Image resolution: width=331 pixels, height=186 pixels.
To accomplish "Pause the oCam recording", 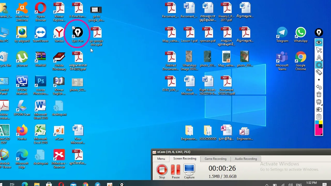I will pyautogui.click(x=176, y=172).
